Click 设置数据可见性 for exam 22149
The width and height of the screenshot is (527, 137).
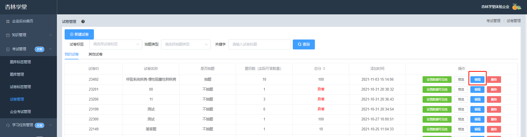pos(437,129)
